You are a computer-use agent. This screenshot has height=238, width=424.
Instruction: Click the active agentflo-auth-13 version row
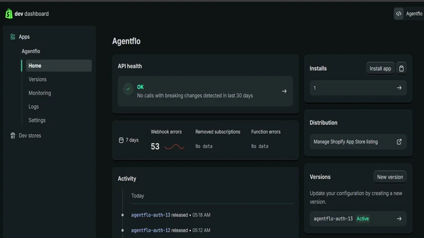tap(358, 218)
